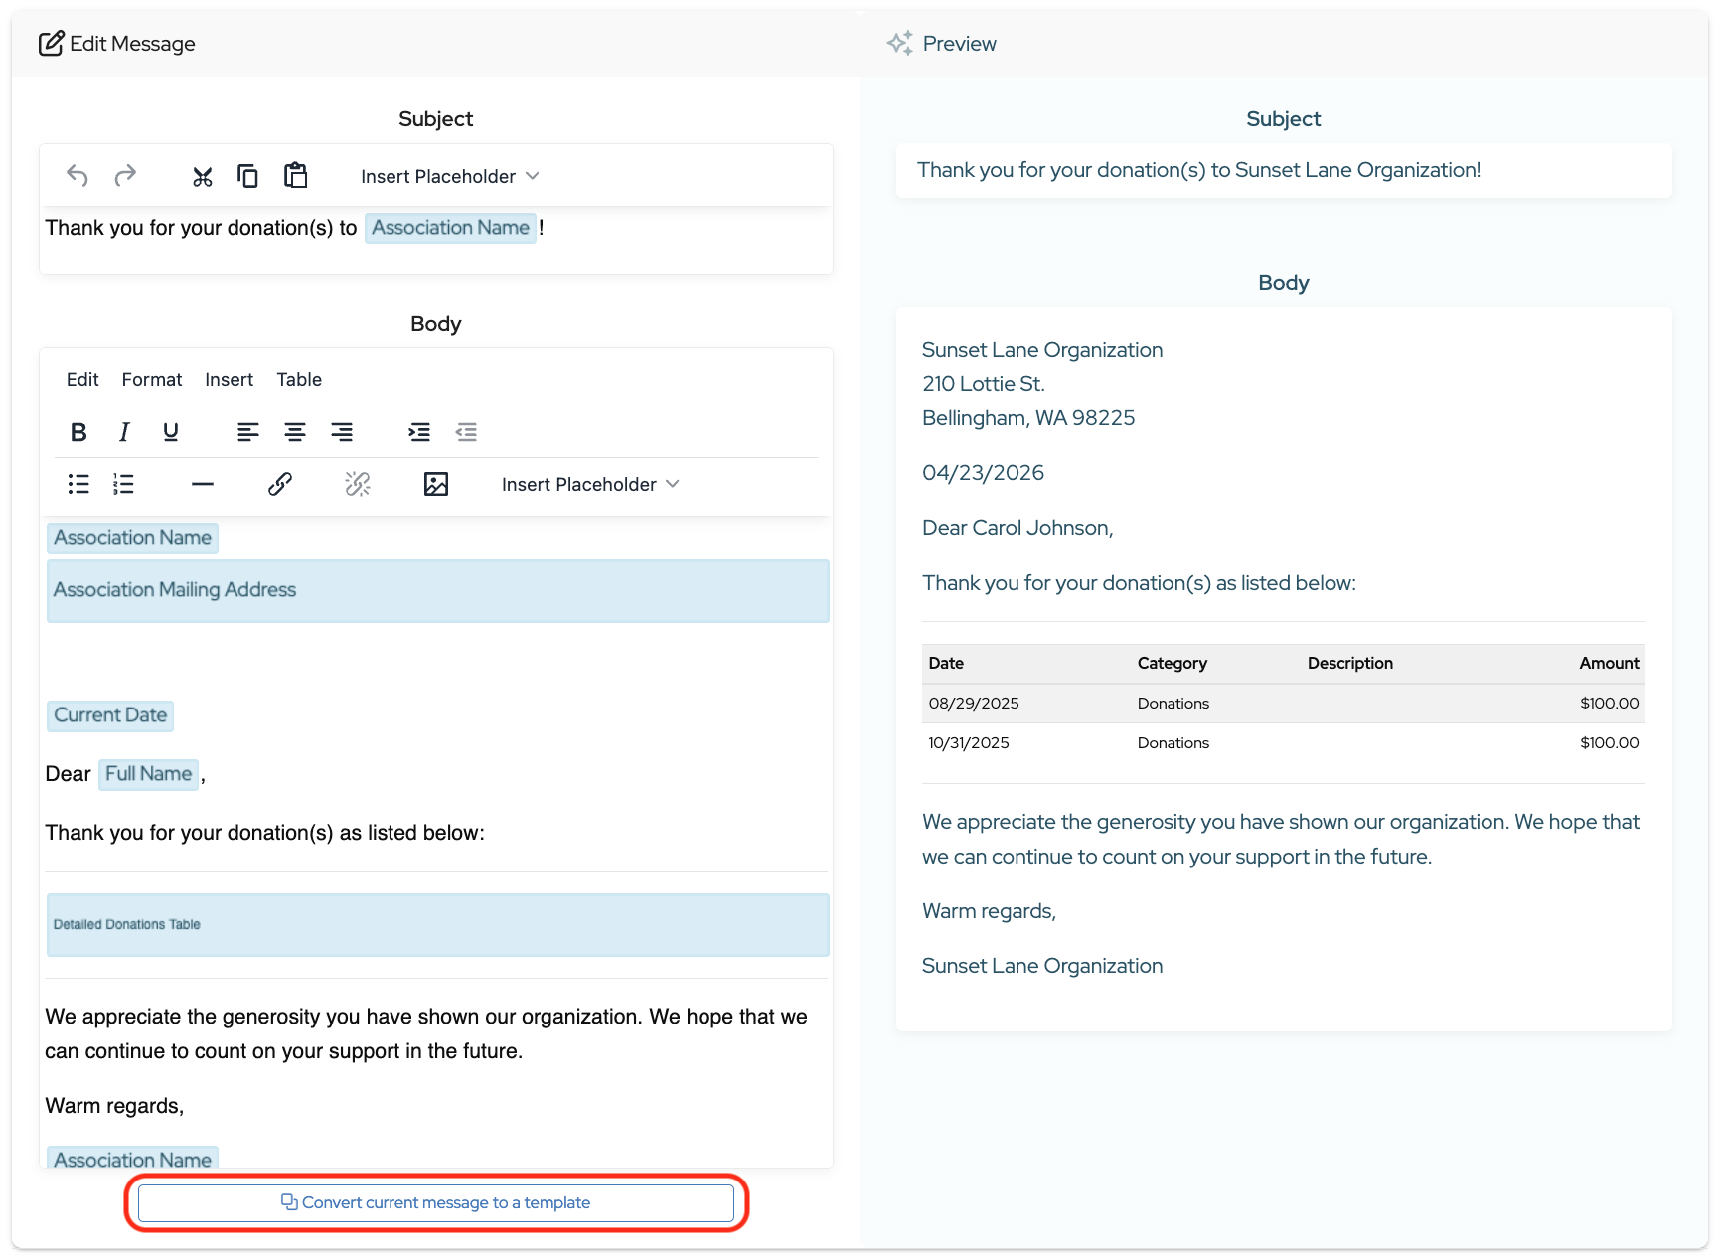Toggle Underline formatting in body editor
Image resolution: width=1721 pixels, height=1260 pixels.
171,432
